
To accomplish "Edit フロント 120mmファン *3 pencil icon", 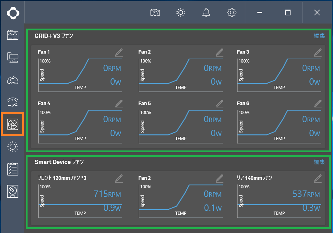I will pos(119,178).
